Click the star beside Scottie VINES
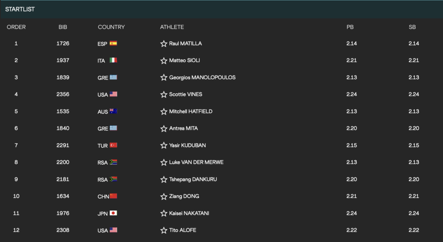The height and width of the screenshot is (242, 443). tap(164, 94)
